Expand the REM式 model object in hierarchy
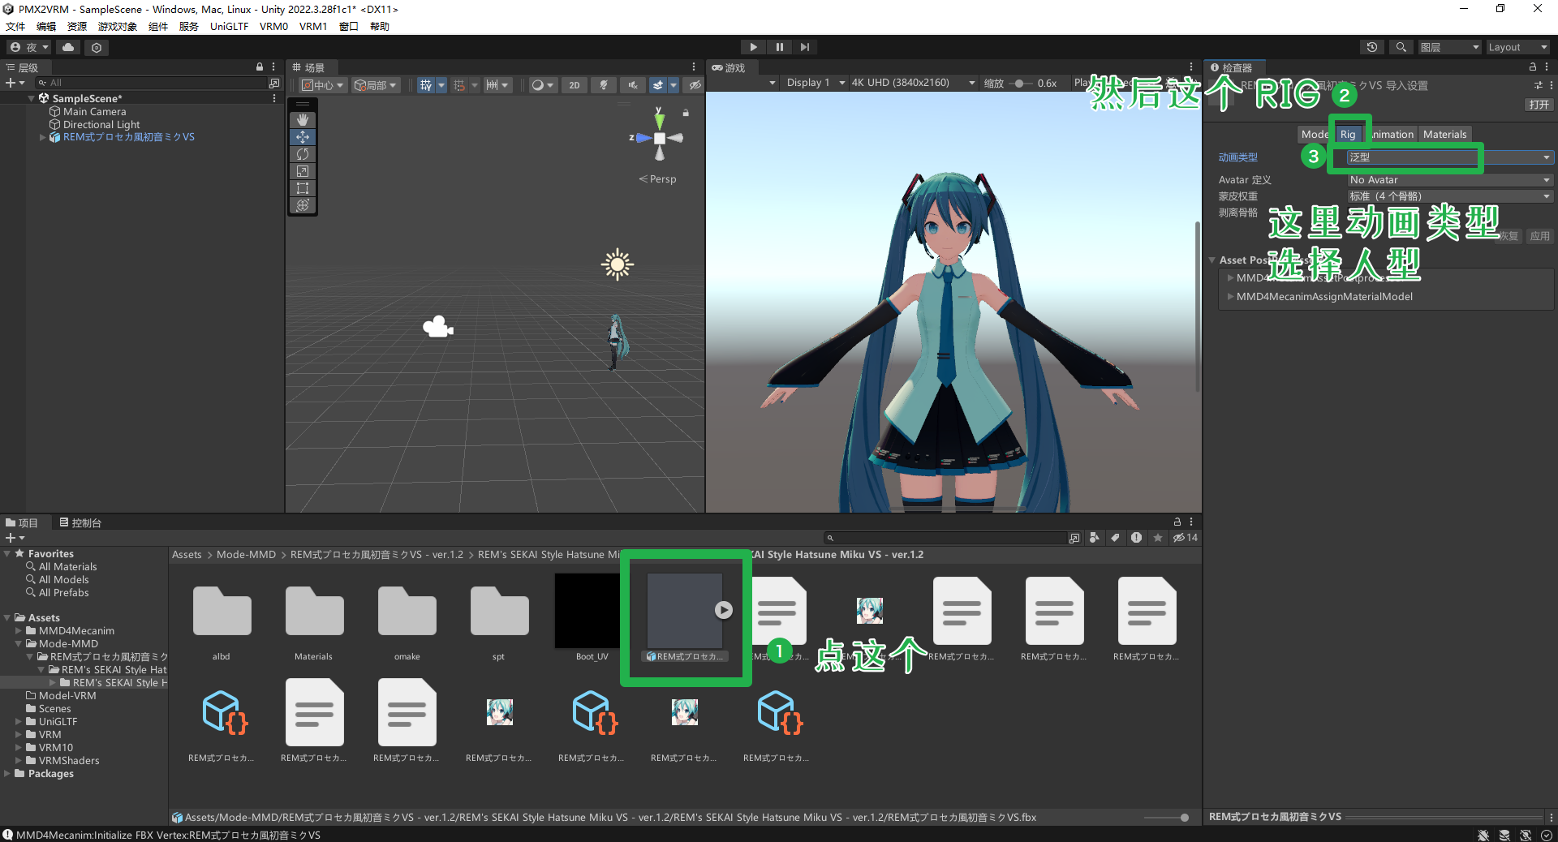 click(43, 138)
